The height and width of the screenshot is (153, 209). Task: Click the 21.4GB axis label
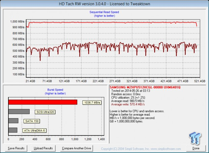30,81
